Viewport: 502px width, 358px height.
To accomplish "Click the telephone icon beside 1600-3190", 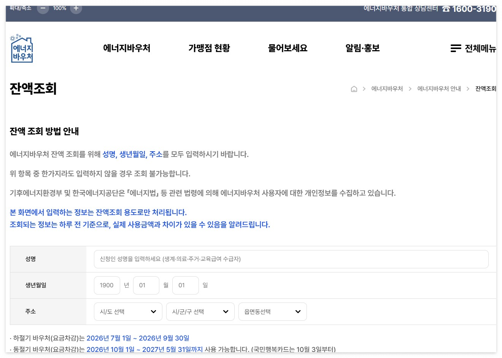I will point(446,9).
